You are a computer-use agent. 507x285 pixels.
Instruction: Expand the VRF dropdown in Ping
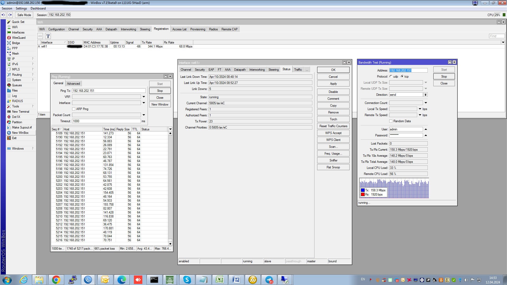(144, 97)
